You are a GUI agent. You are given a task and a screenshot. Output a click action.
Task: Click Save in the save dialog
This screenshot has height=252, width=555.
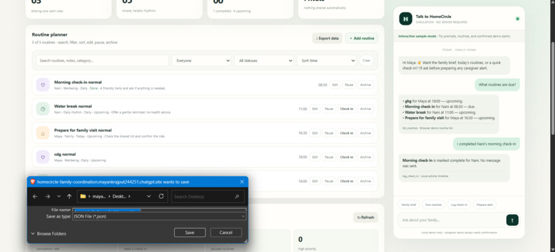click(x=190, y=233)
